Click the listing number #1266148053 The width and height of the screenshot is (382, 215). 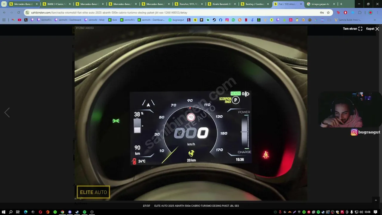(85, 28)
